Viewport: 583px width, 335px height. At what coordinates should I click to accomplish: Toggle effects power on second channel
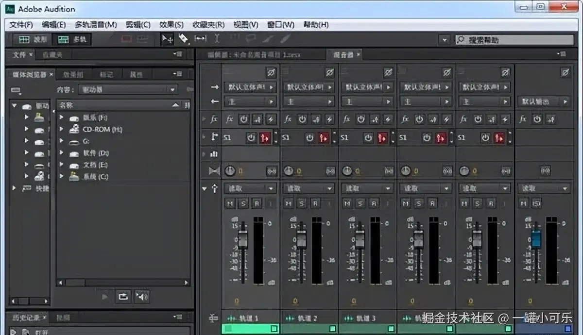[x=303, y=119]
